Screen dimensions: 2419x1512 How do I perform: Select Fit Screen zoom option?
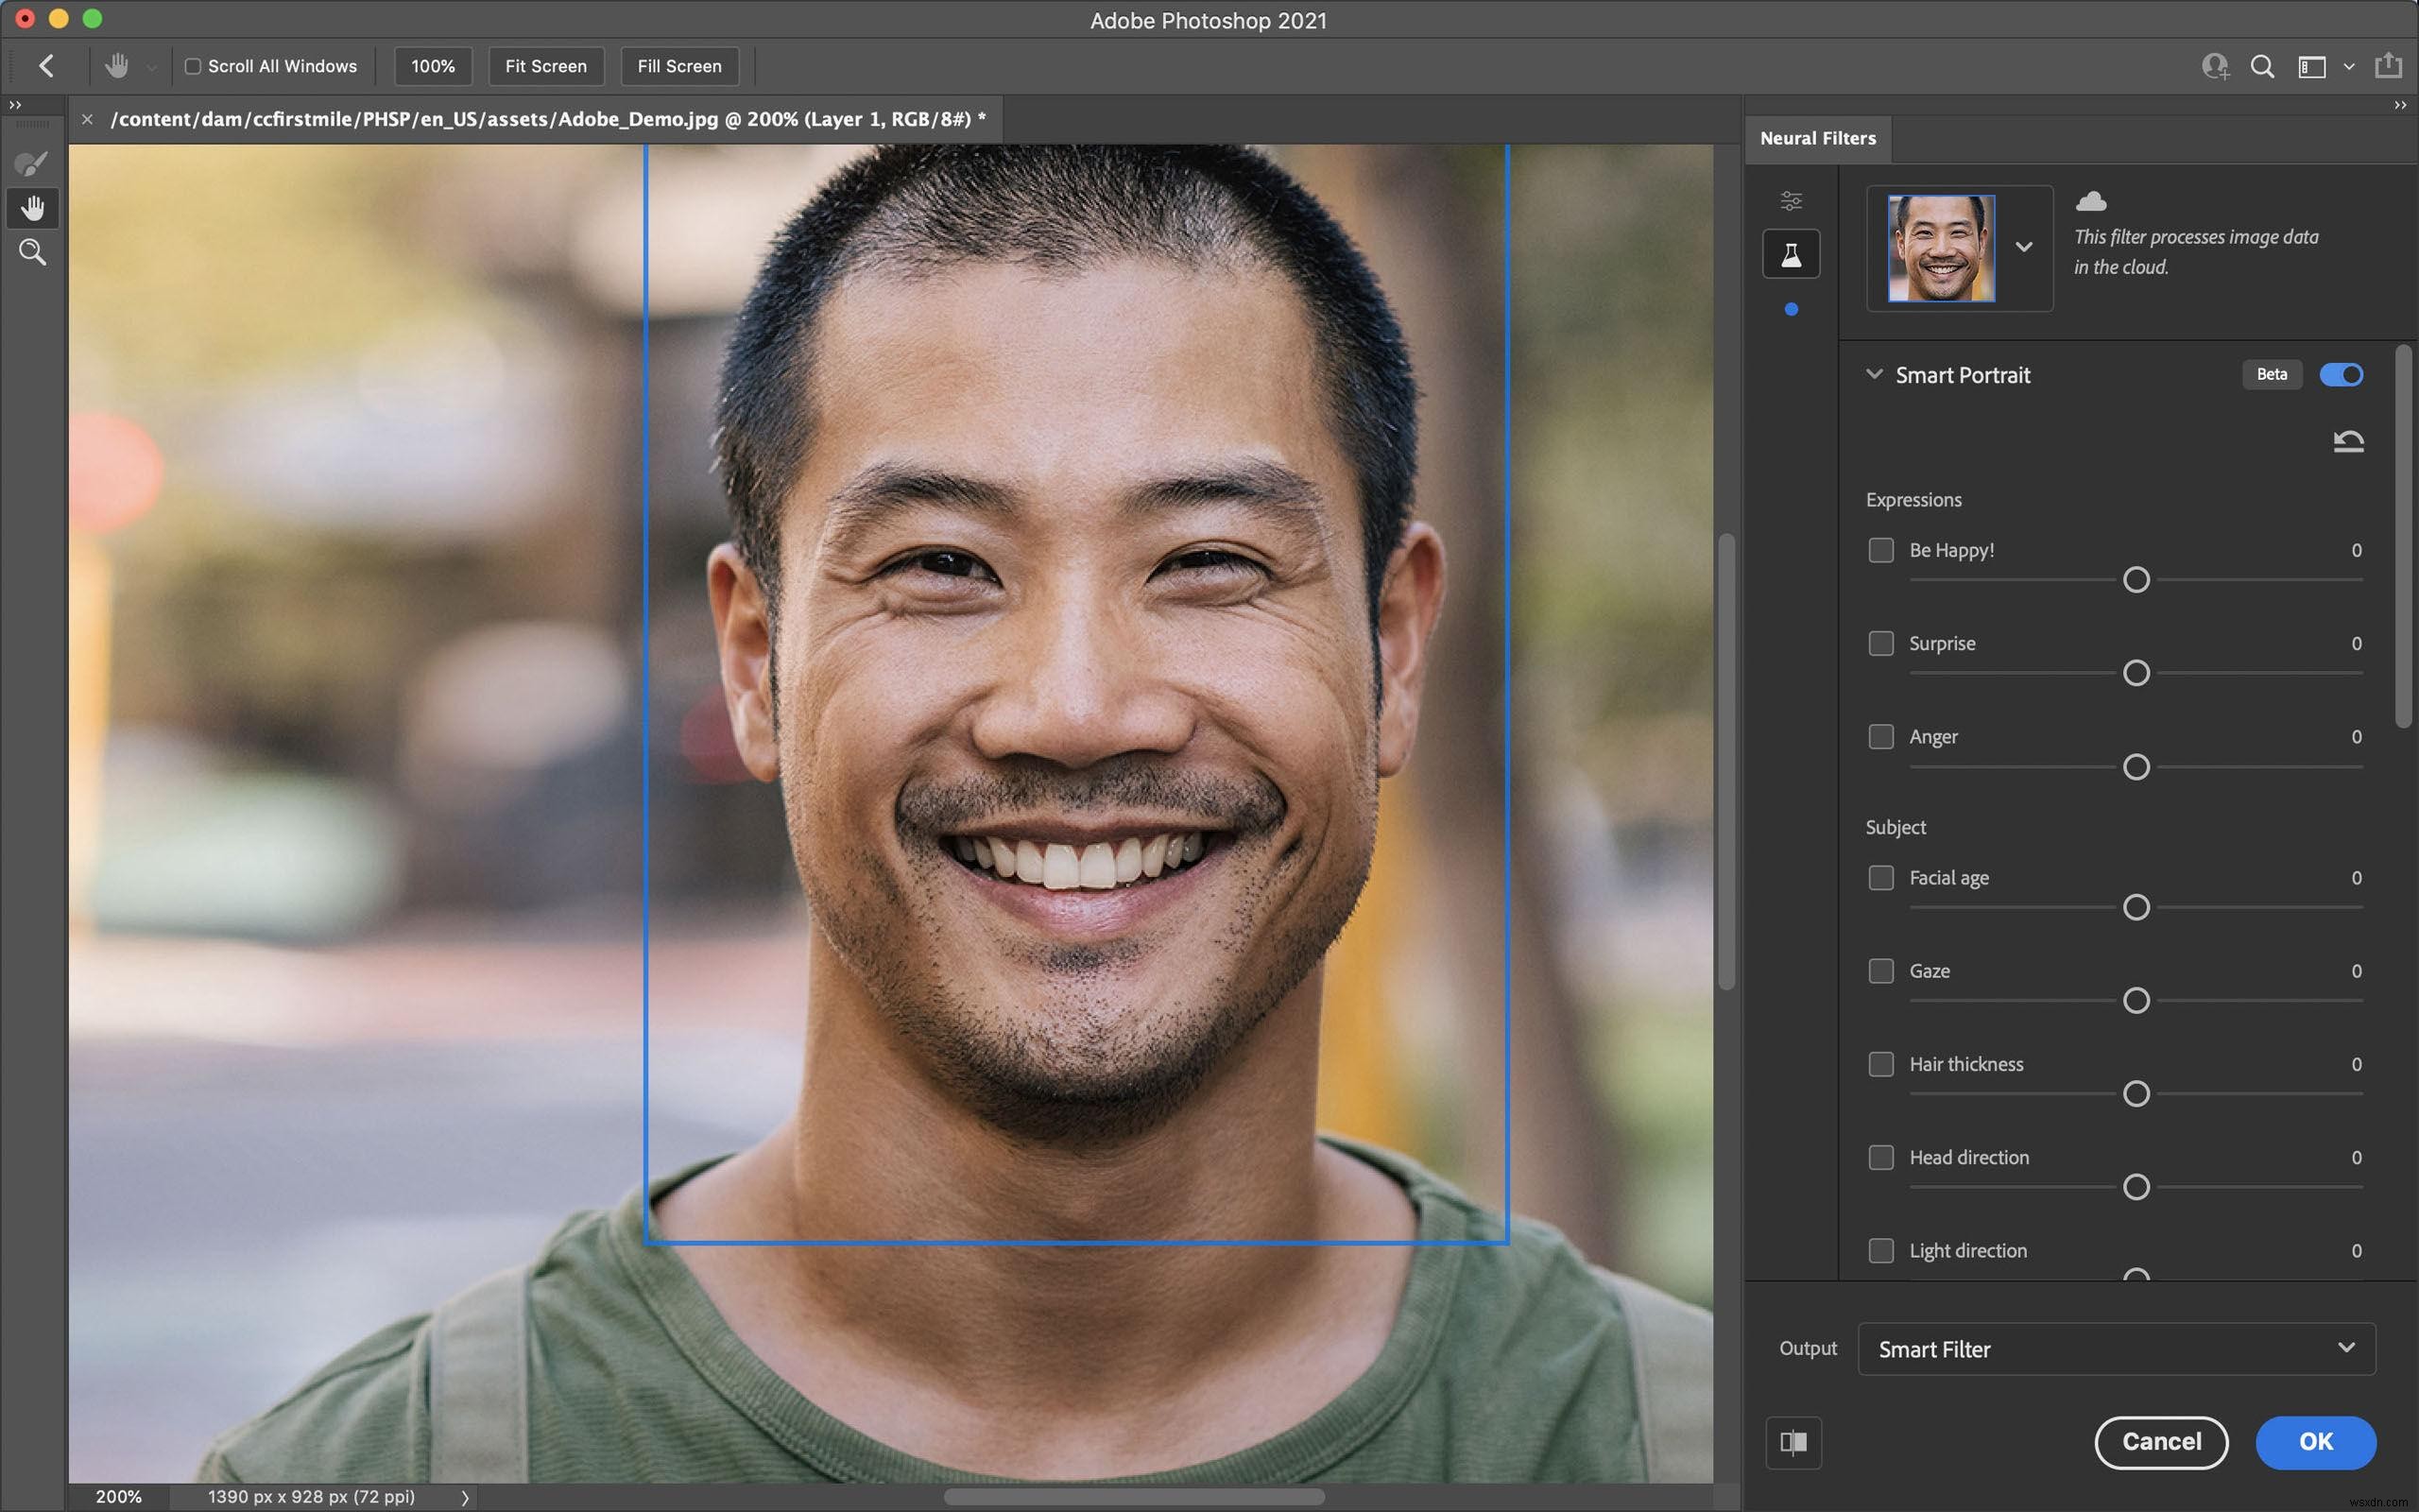(545, 64)
